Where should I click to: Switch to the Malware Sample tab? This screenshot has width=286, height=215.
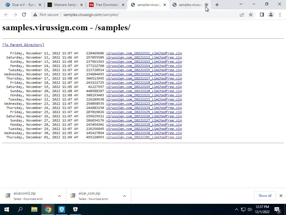[x=65, y=5]
